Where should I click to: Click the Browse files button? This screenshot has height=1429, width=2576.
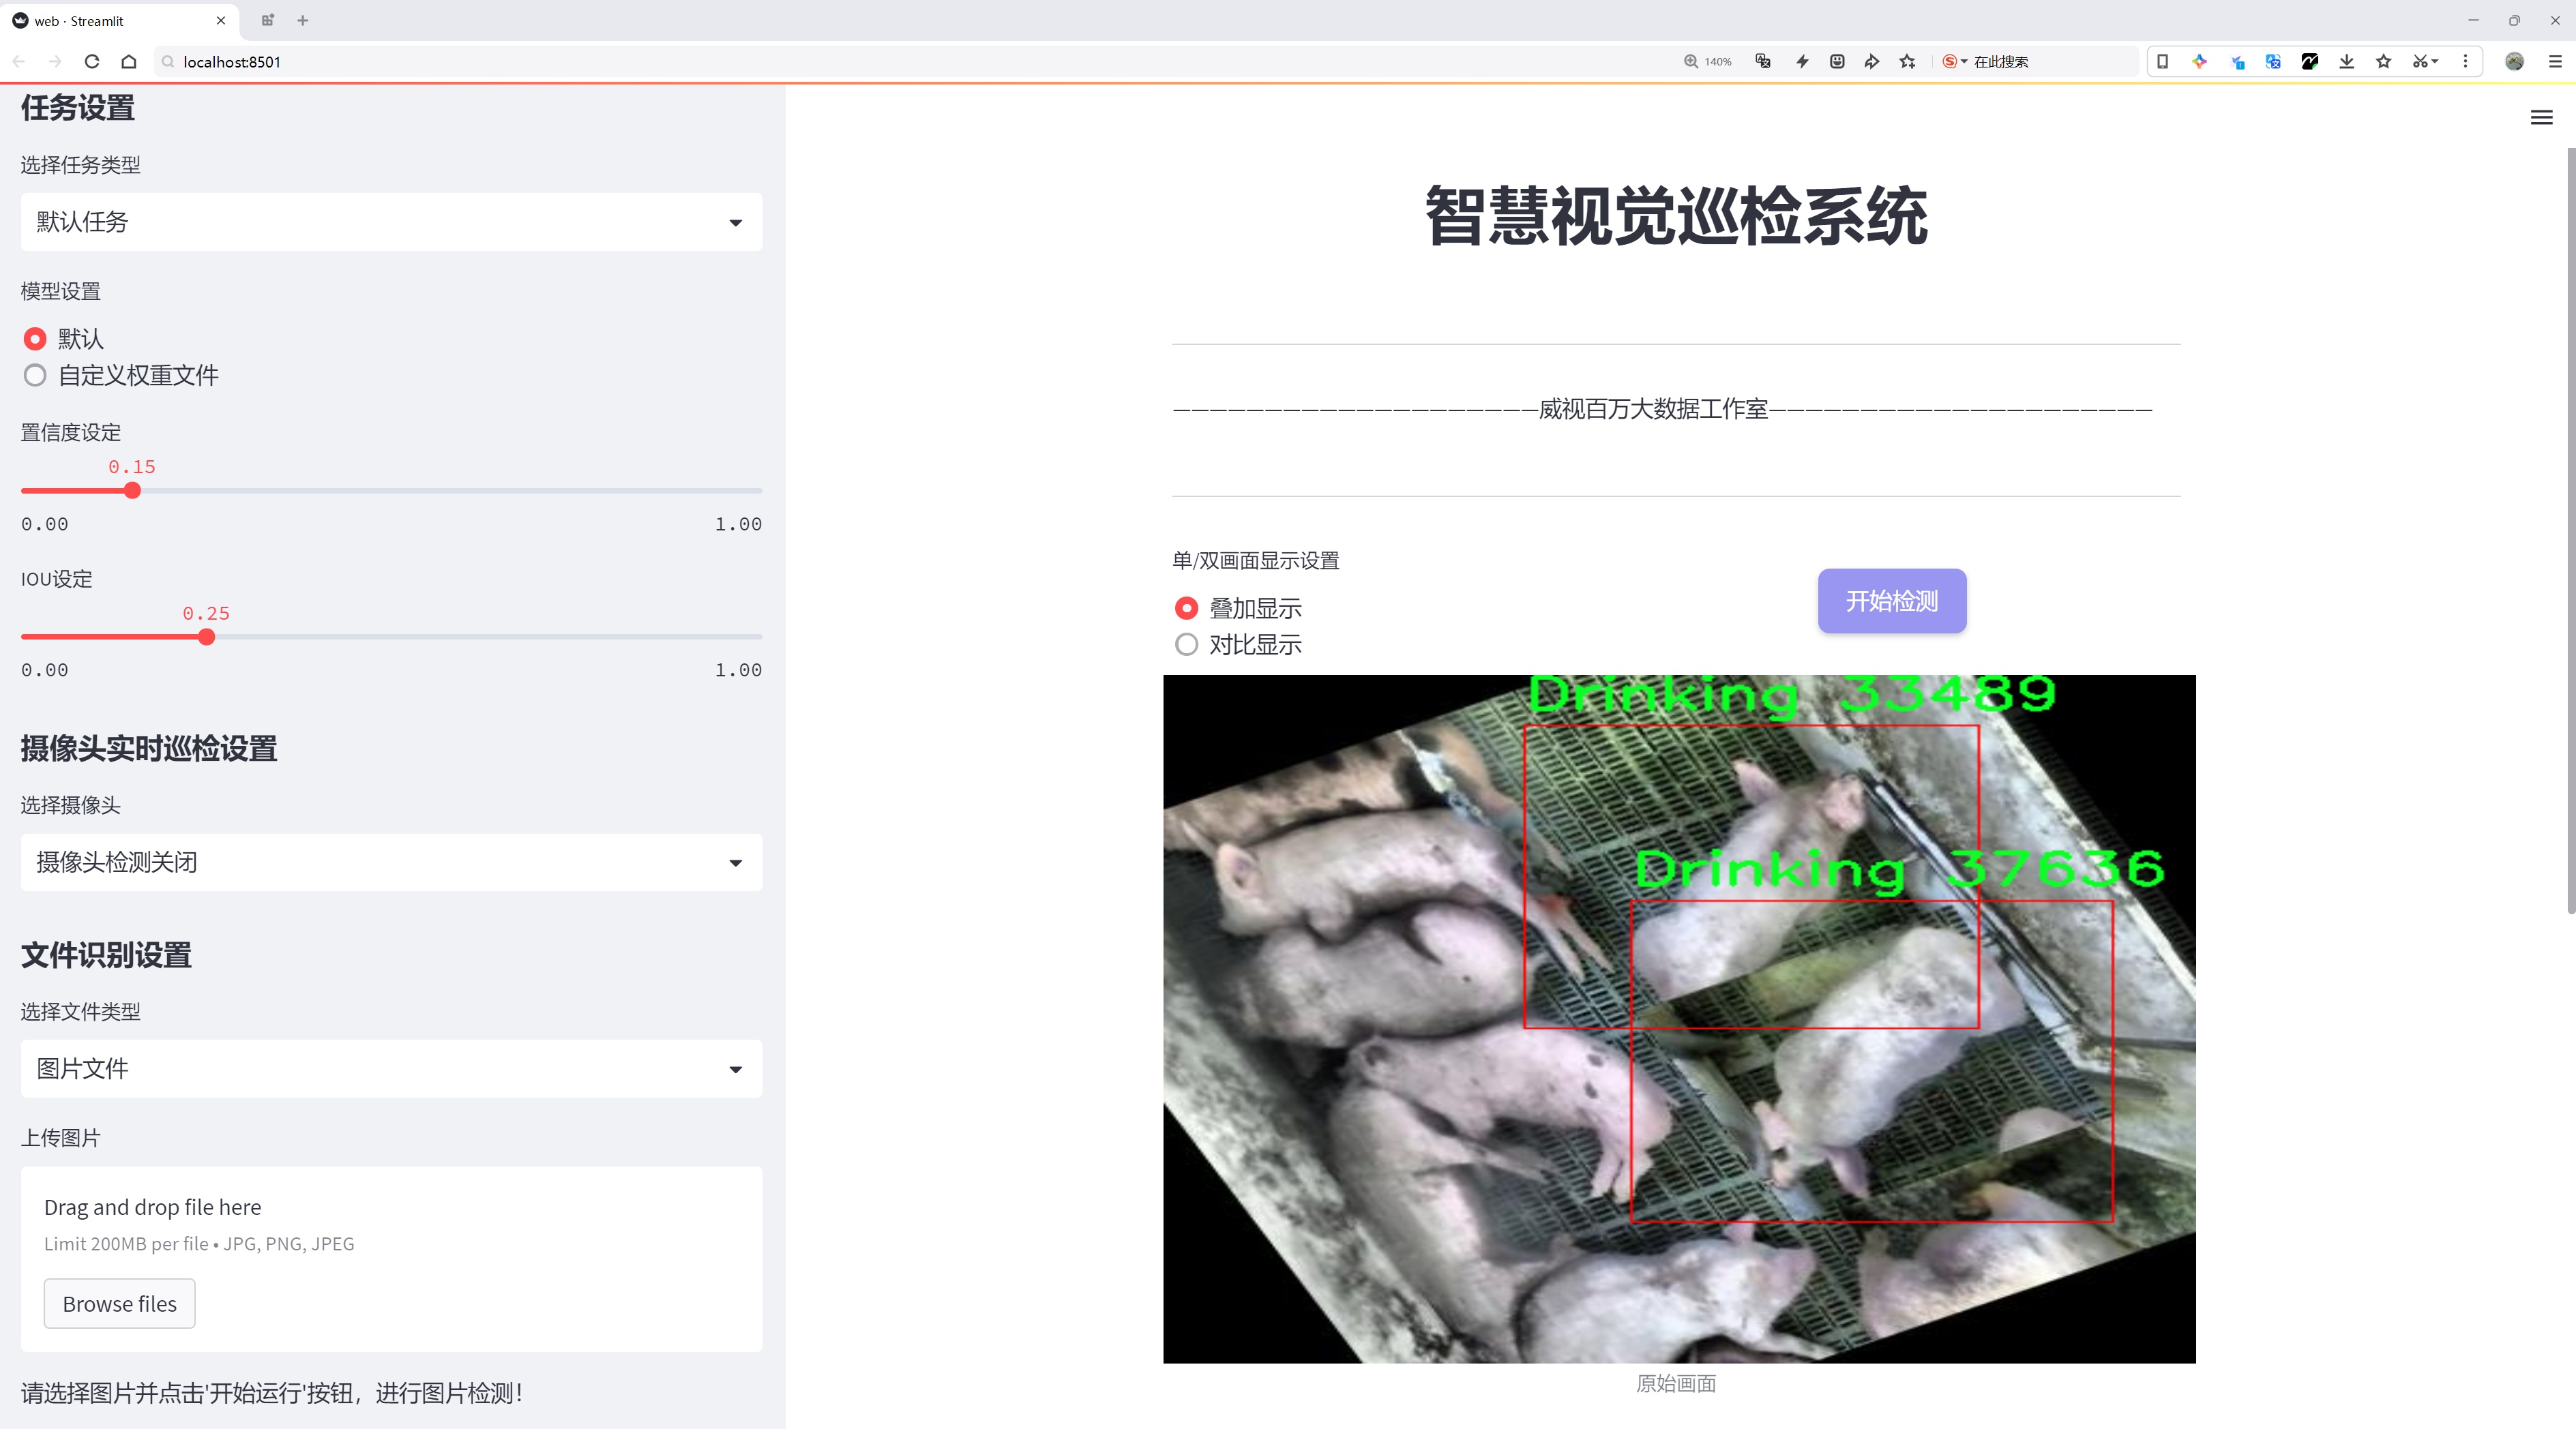[119, 1303]
